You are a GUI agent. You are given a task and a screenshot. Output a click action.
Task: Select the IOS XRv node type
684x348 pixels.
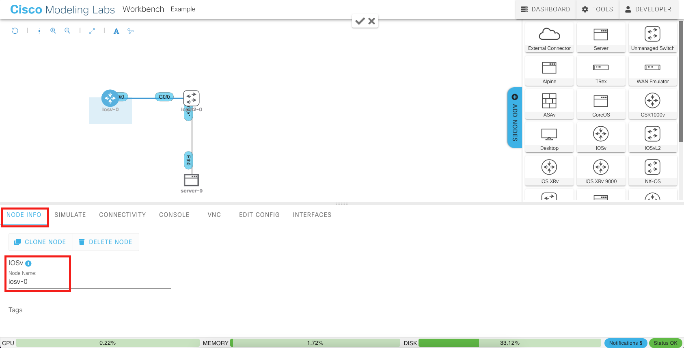tap(549, 171)
